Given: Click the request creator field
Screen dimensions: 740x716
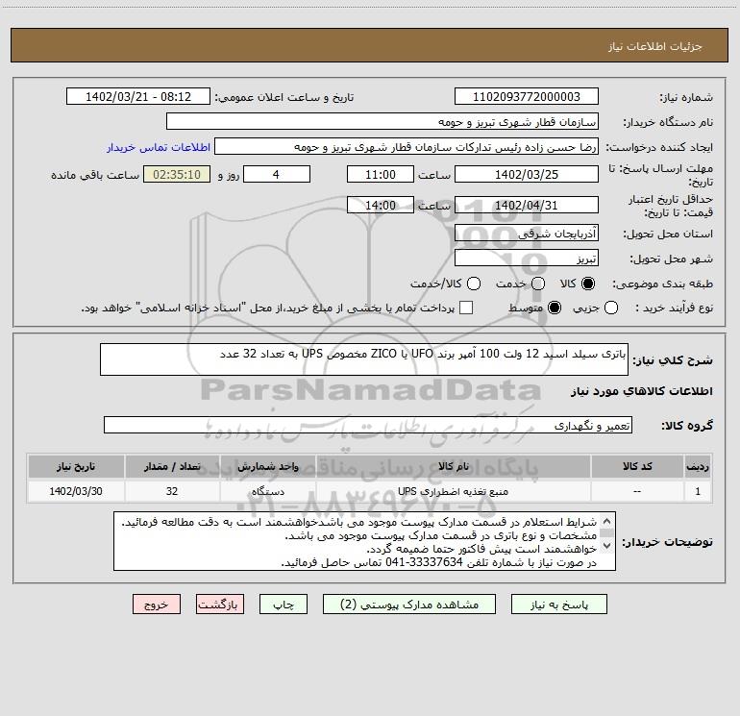Looking at the screenshot, I should click(x=407, y=146).
